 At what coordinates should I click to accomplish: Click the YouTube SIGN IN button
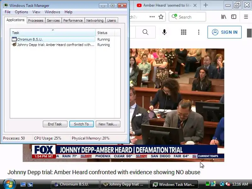(x=225, y=32)
